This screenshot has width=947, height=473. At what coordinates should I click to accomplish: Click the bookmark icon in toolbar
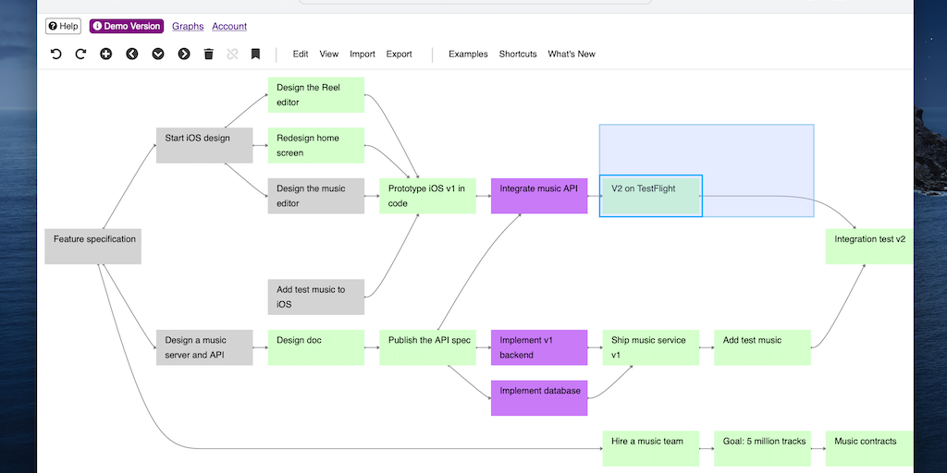pos(255,55)
